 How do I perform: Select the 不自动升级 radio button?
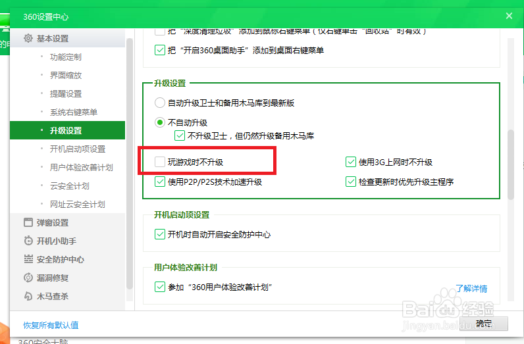[160, 122]
